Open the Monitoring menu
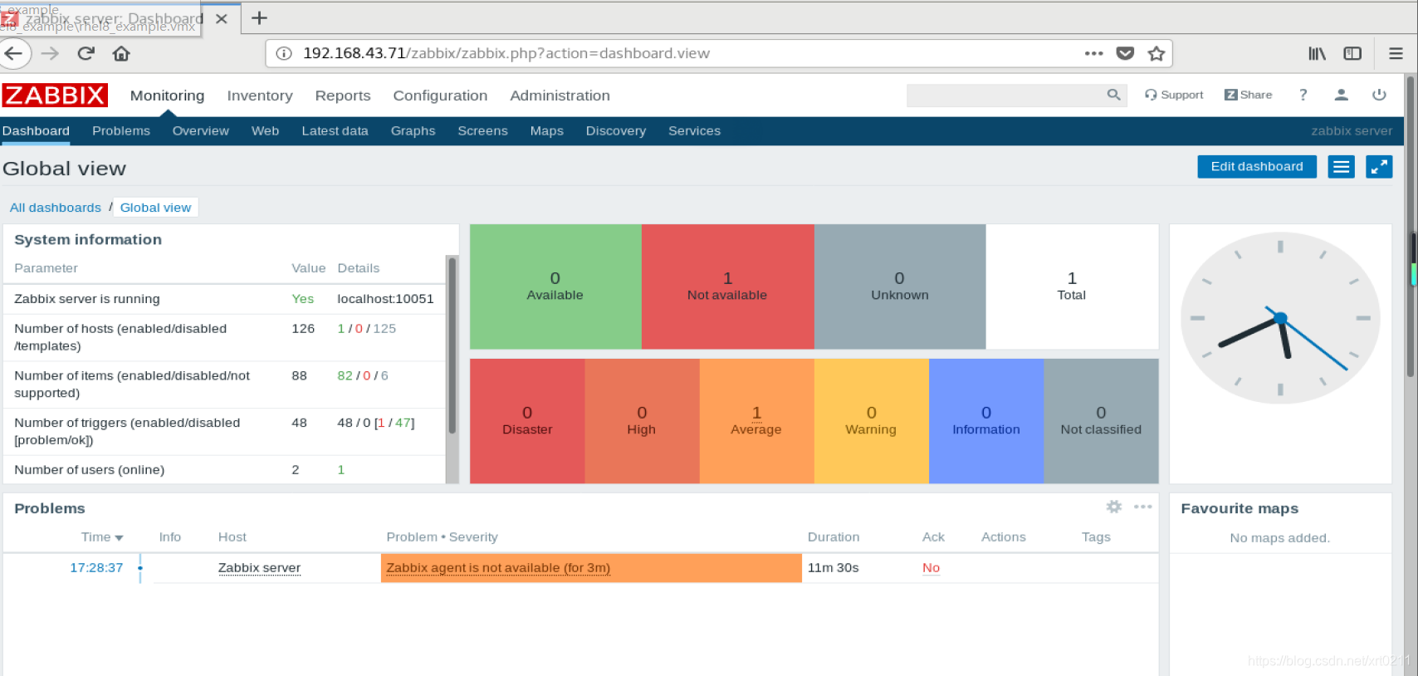Viewport: 1418px width, 676px height. pyautogui.click(x=167, y=96)
